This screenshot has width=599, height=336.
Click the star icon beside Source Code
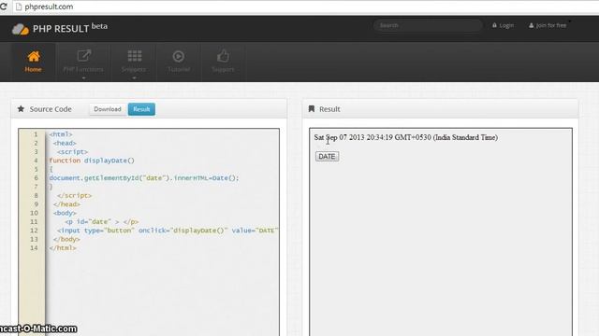click(x=21, y=109)
